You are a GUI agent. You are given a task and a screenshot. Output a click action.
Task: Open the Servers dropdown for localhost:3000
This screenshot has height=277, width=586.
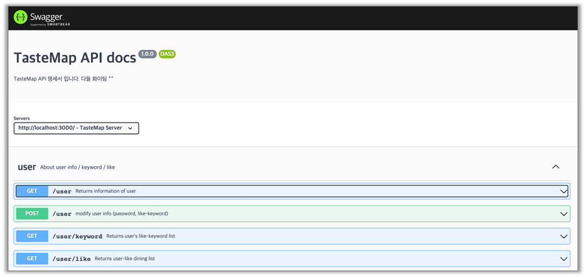(x=76, y=128)
